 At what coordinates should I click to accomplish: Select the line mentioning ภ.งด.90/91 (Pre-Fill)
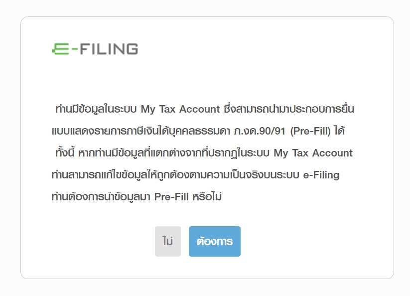(198, 131)
